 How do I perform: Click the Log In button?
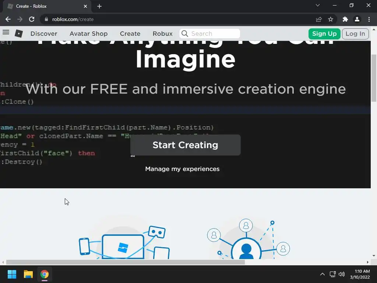click(355, 34)
